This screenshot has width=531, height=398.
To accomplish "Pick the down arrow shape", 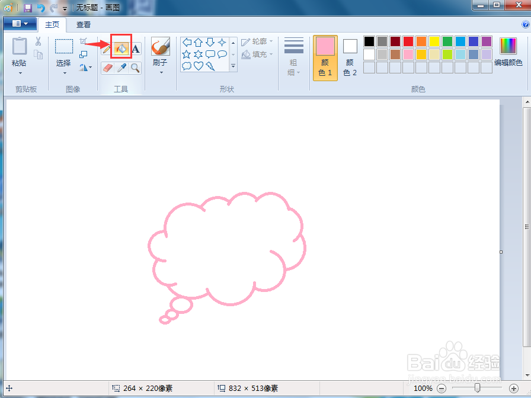I will pos(210,42).
